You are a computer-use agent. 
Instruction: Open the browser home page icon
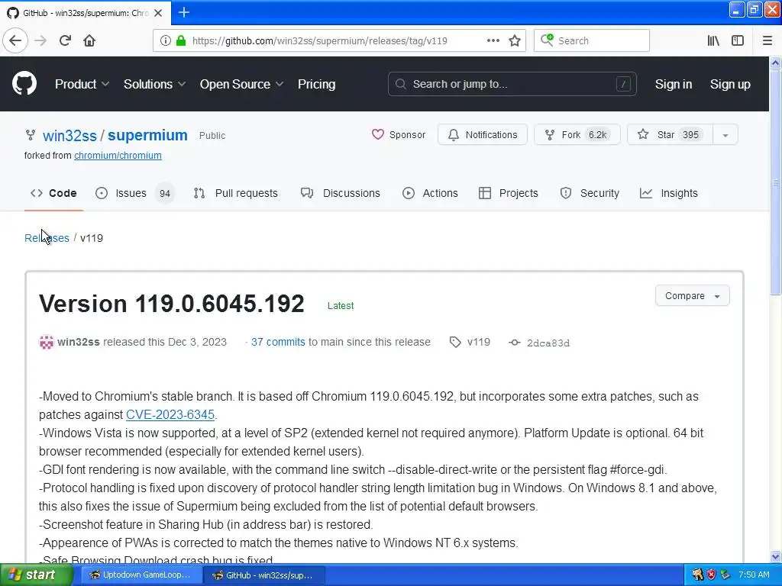(89, 40)
